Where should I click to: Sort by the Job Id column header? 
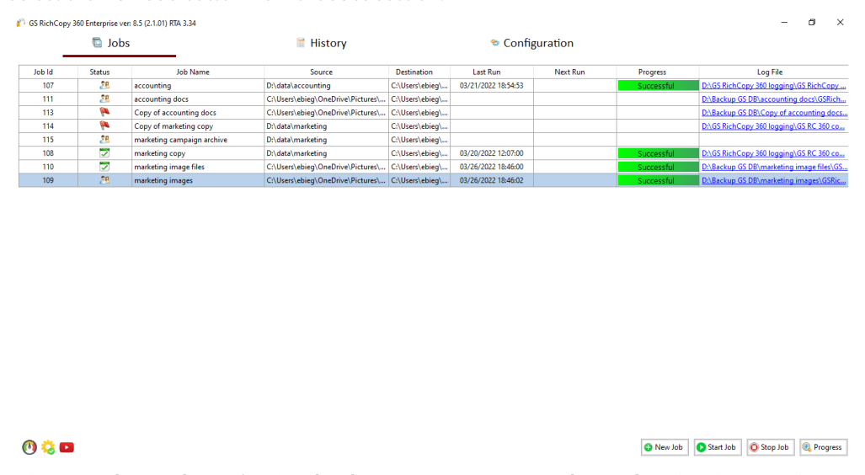point(48,72)
